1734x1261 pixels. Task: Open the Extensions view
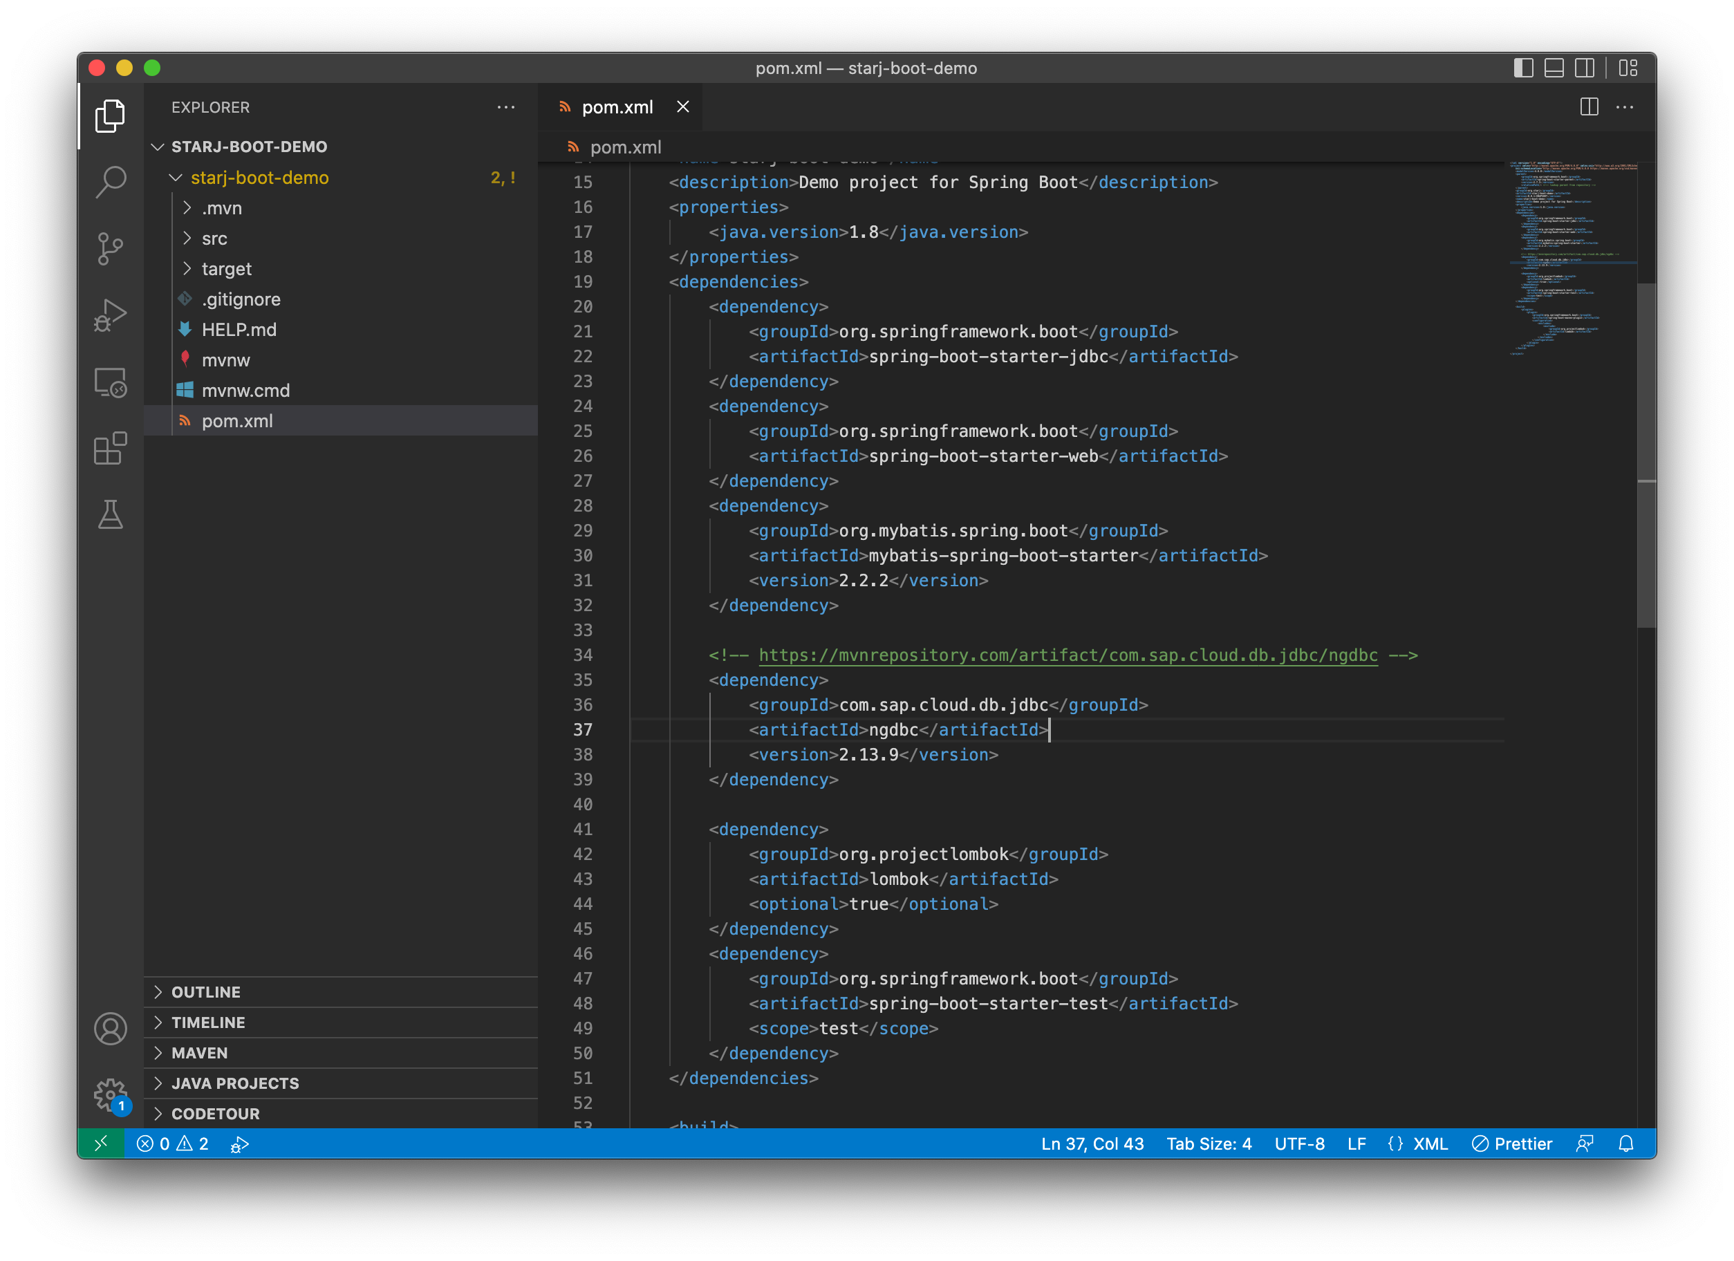coord(110,448)
